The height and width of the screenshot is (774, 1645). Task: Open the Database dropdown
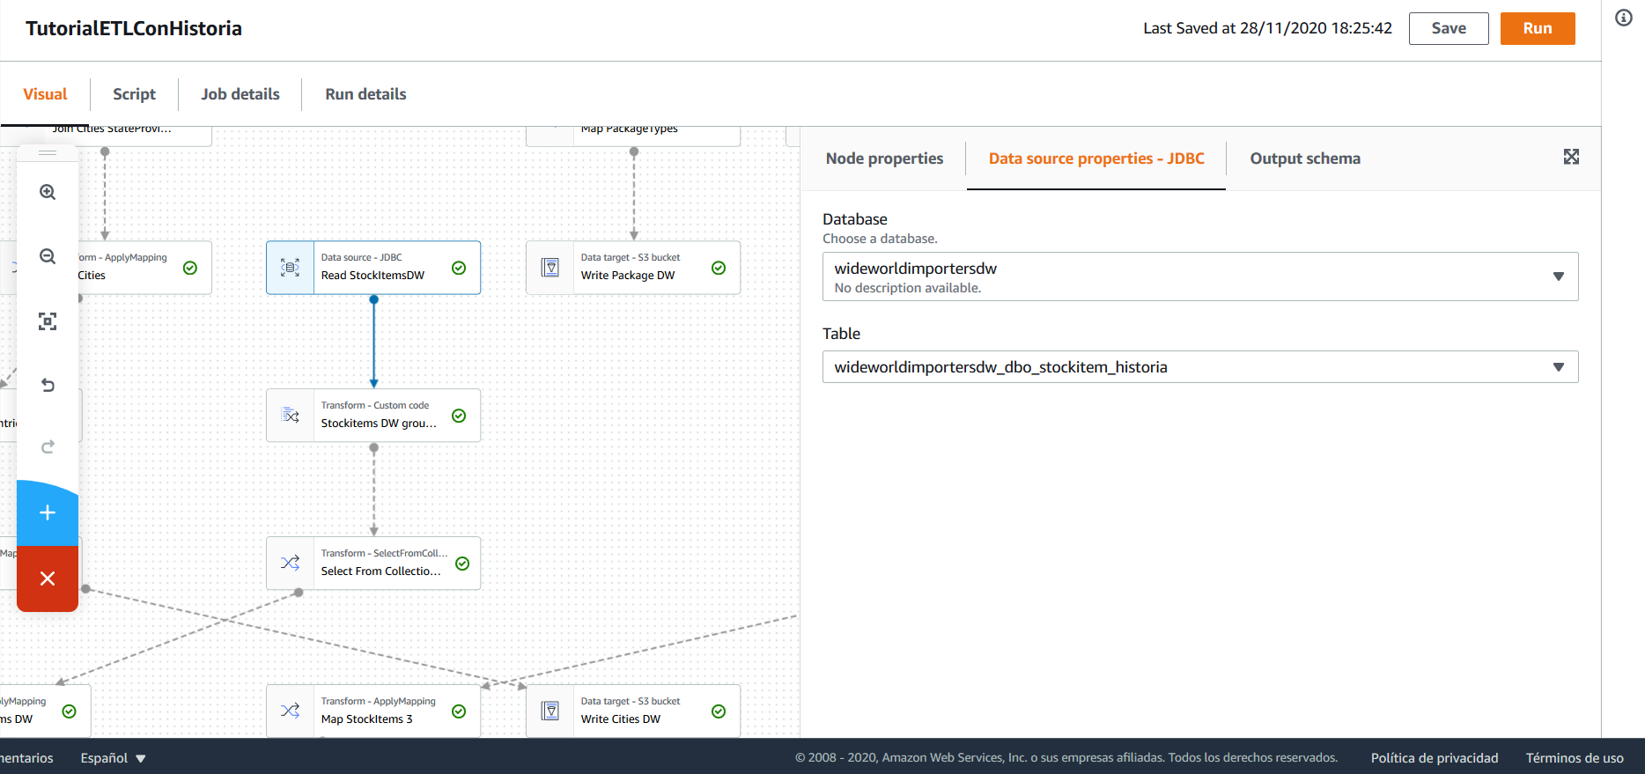[1200, 276]
